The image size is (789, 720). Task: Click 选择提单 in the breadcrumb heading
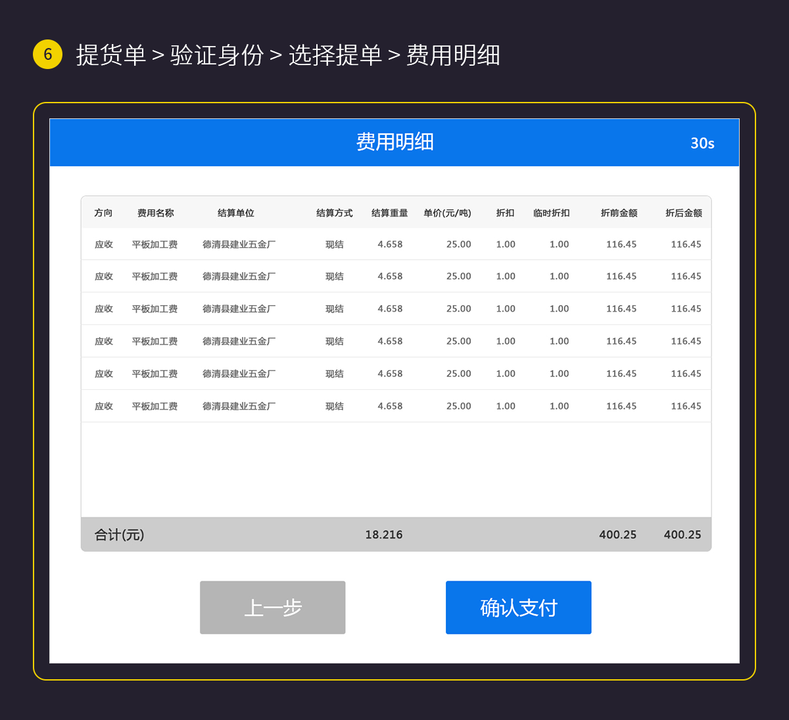click(x=335, y=55)
